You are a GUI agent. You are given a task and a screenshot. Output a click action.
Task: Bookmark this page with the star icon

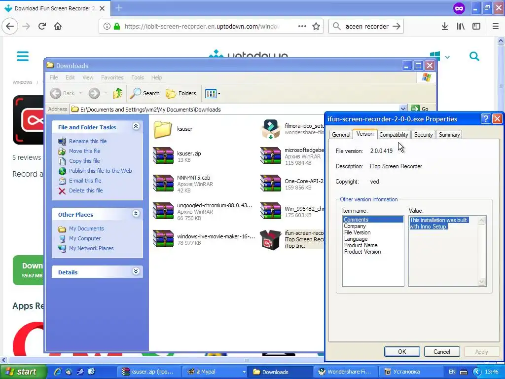(316, 27)
